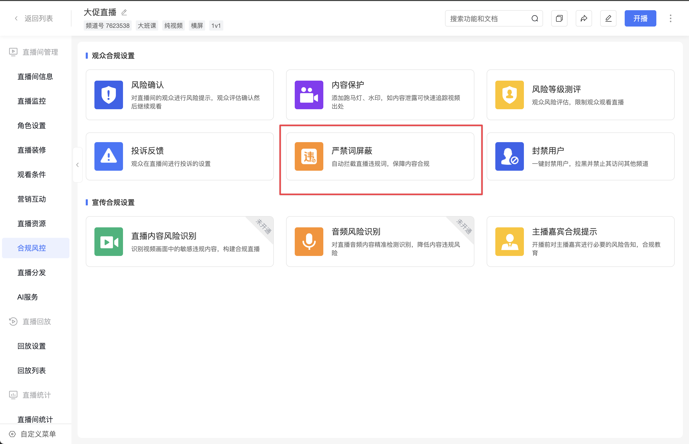Click the 直播内容风险识别 green video icon
Viewport: 689px width, 444px height.
pos(108,242)
